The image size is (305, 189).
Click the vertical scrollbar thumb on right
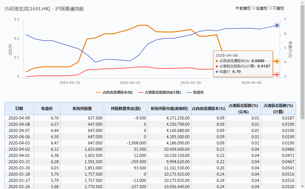[303, 59]
